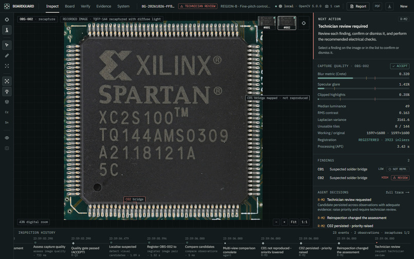The height and width of the screenshot is (259, 414).
Task: Click the Technician Review status badge
Action: pos(198,6)
